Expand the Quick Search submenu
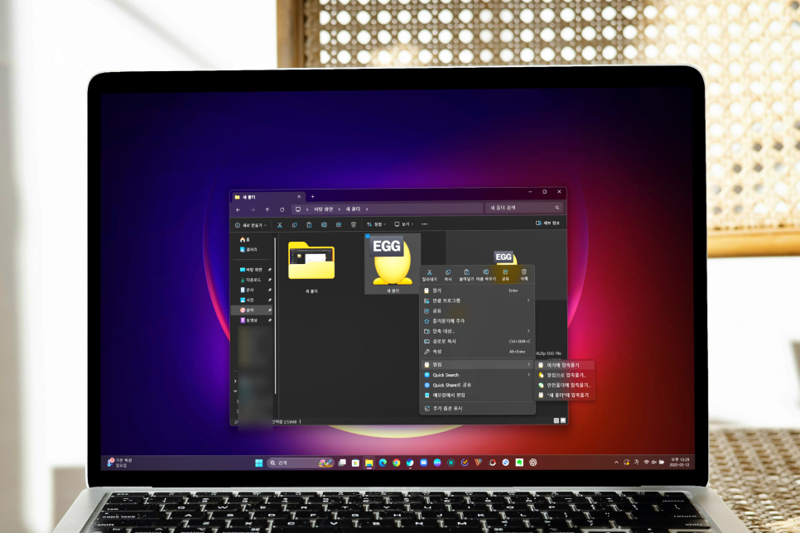Image resolution: width=800 pixels, height=533 pixels. point(528,375)
